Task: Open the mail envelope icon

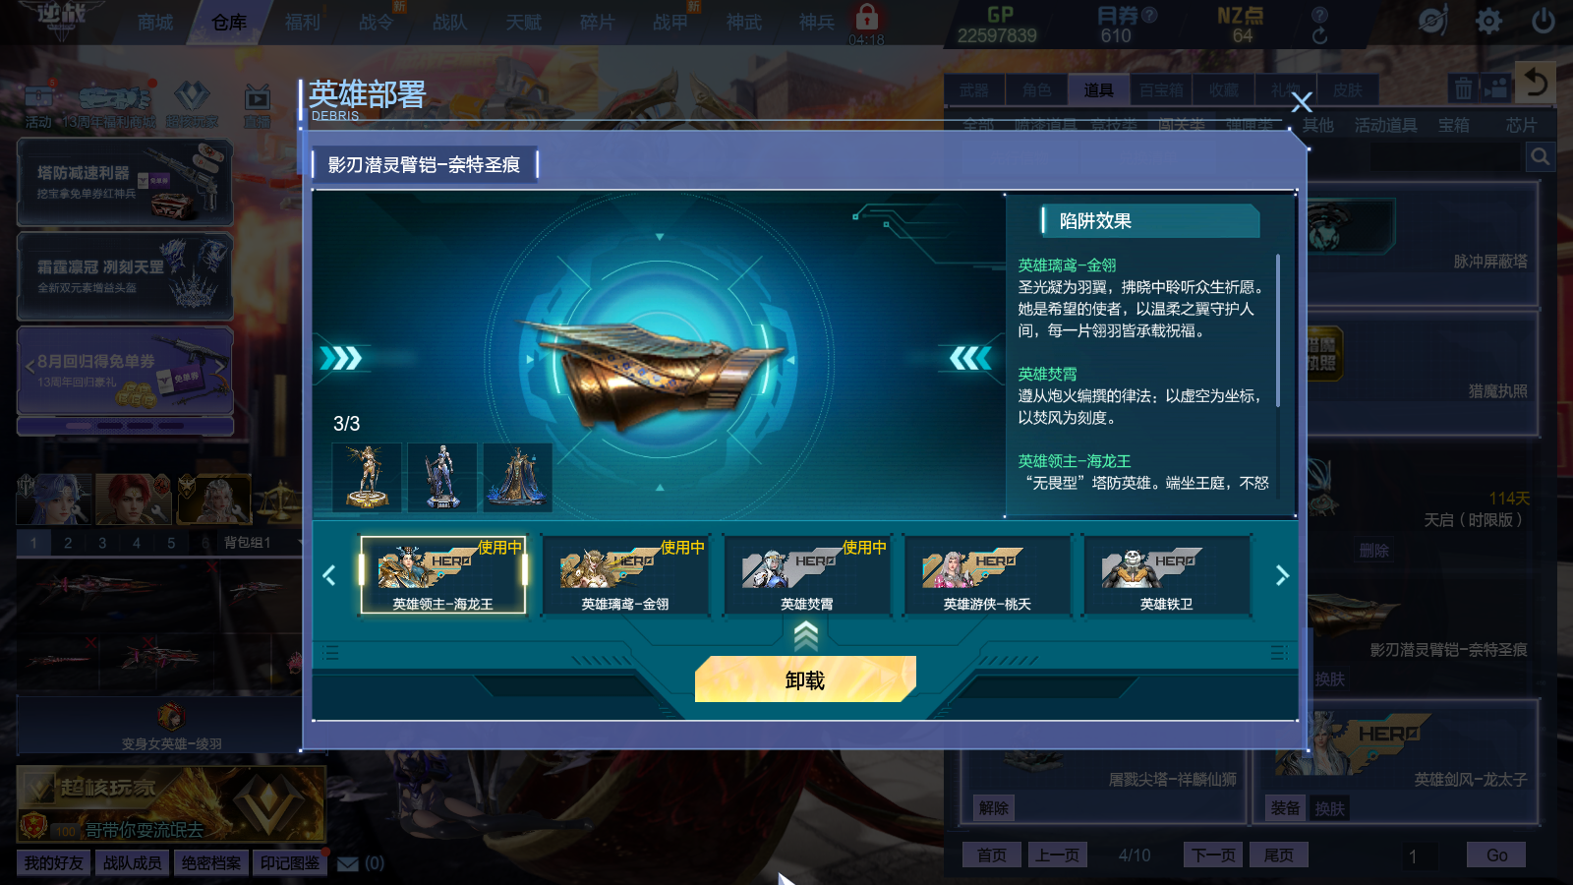Action: click(x=348, y=863)
